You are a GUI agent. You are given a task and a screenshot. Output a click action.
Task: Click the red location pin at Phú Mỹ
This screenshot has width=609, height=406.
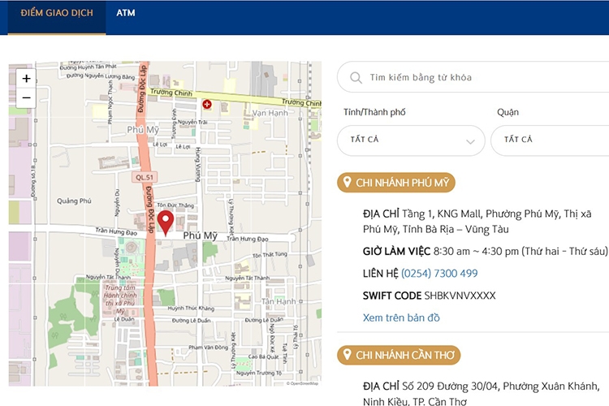click(166, 222)
